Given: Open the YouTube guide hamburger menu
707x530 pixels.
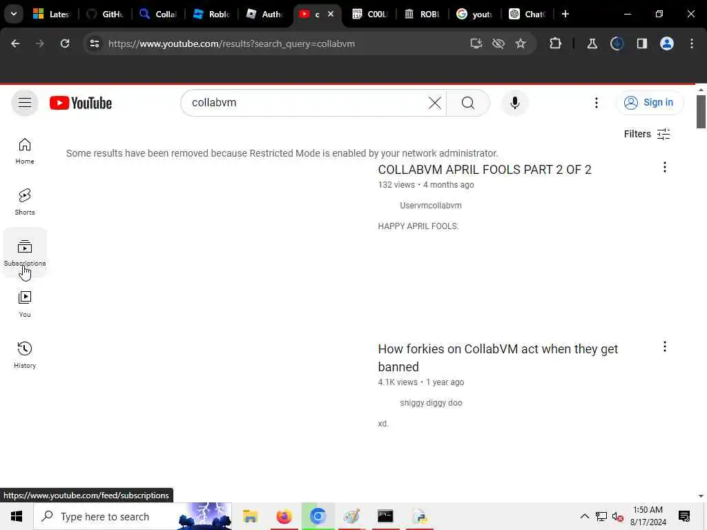Looking at the screenshot, I should pos(25,103).
